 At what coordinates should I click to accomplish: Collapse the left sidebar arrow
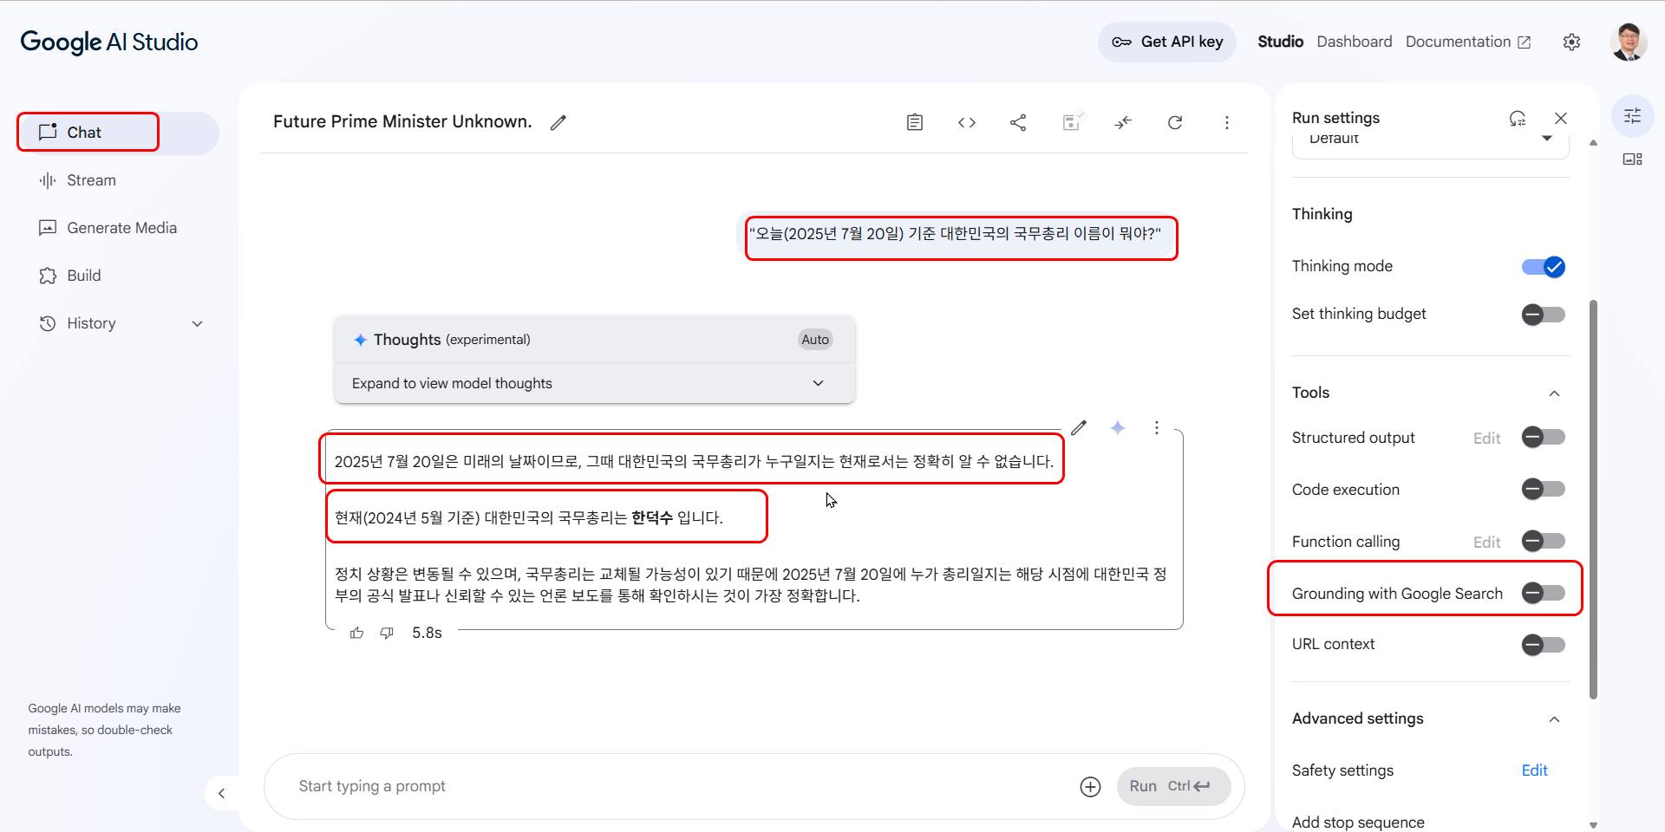[x=221, y=793]
